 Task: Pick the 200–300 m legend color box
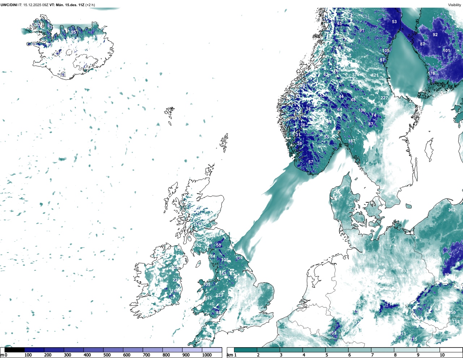(54, 350)
